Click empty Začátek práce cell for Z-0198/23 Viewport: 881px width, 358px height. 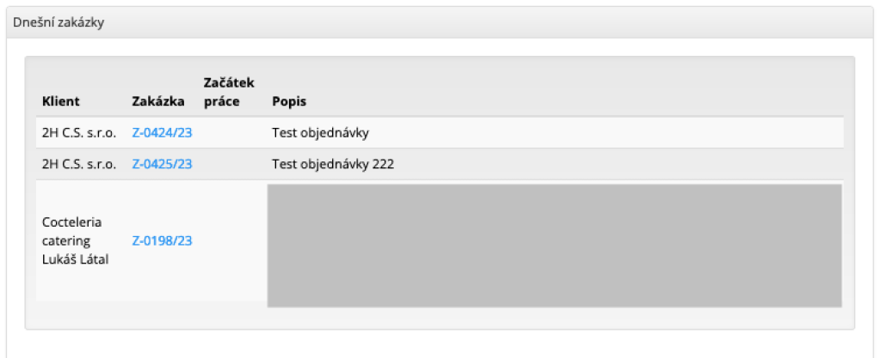(x=231, y=241)
